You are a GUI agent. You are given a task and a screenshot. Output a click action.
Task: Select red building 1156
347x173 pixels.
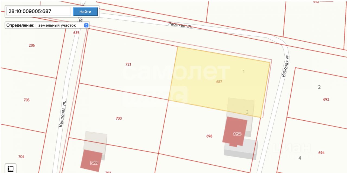tap(235, 131)
